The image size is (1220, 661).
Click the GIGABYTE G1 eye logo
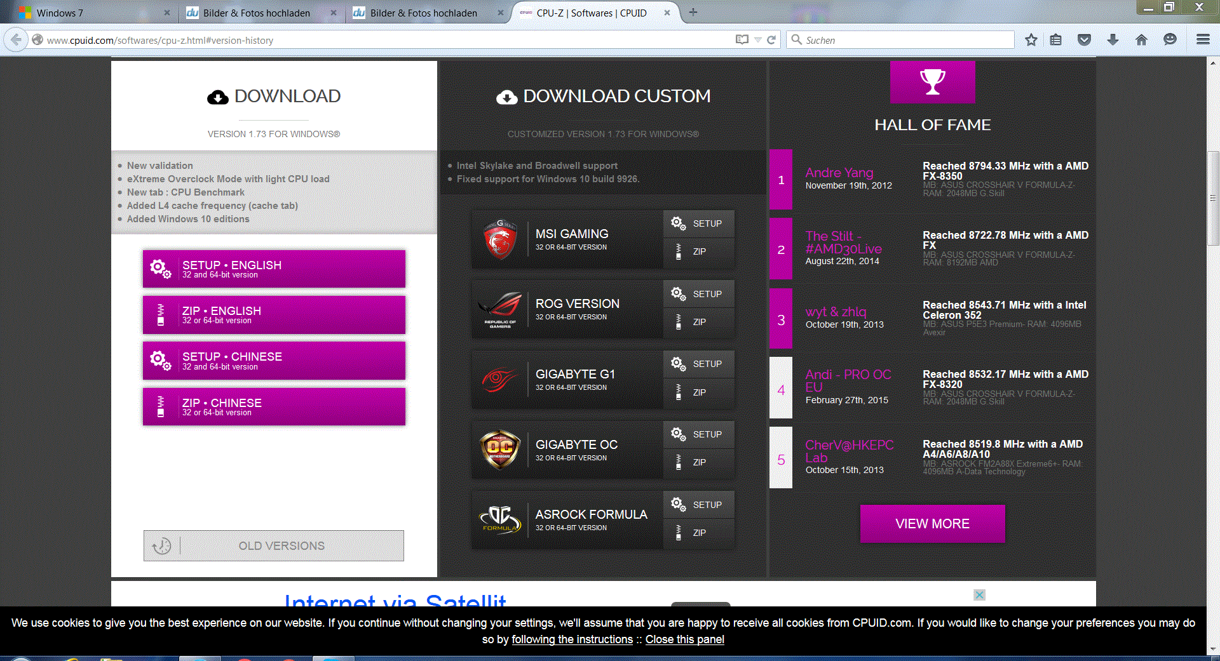(x=499, y=380)
